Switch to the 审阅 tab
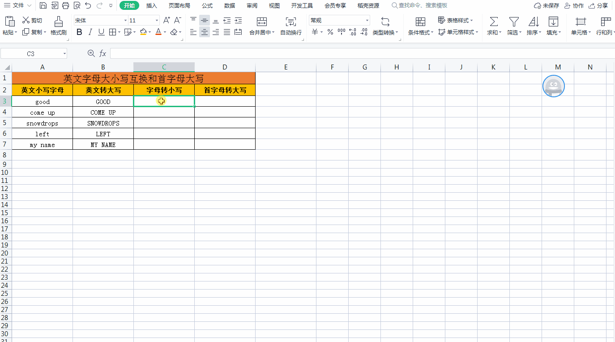The image size is (615, 342). [x=252, y=6]
